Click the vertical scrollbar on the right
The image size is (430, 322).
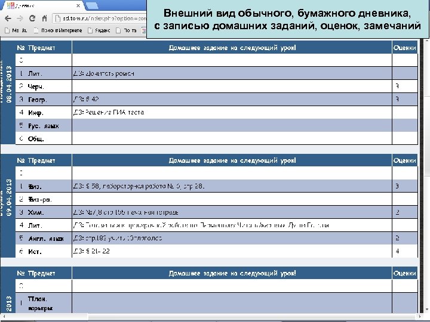pos(426,175)
